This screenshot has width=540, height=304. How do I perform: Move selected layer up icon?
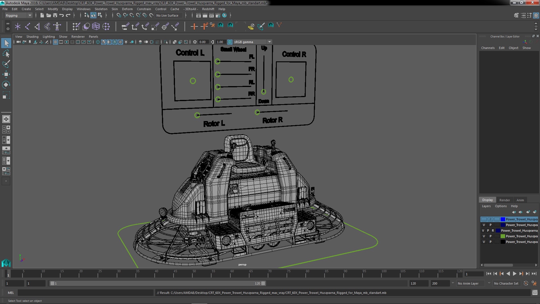(514, 212)
